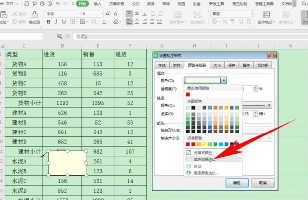Click the justify alignment icon
The image size is (308, 200).
152,22
